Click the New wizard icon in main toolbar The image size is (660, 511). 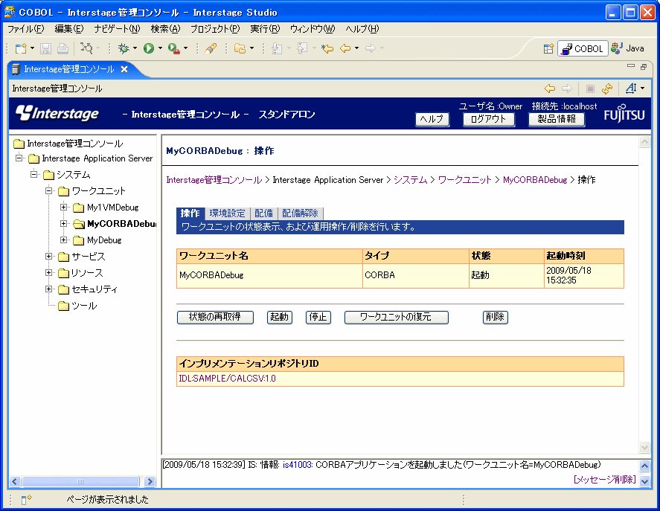click(20, 49)
